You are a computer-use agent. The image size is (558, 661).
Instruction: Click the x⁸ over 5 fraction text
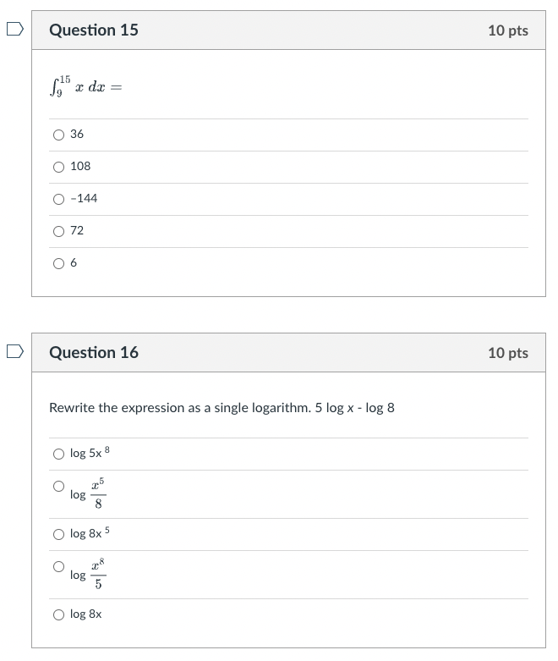coord(98,575)
